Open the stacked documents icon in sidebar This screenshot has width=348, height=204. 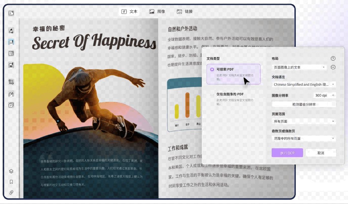click(x=11, y=94)
